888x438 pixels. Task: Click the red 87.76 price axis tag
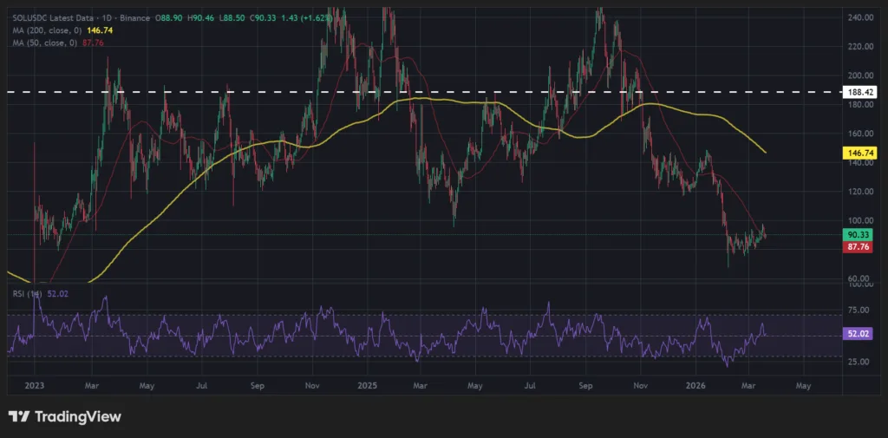[857, 247]
